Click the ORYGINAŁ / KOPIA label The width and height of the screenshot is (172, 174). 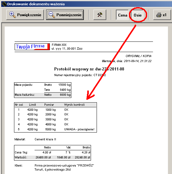(138, 56)
